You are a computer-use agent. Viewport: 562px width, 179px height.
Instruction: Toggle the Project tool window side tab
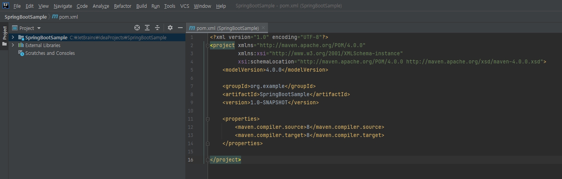tap(4, 36)
